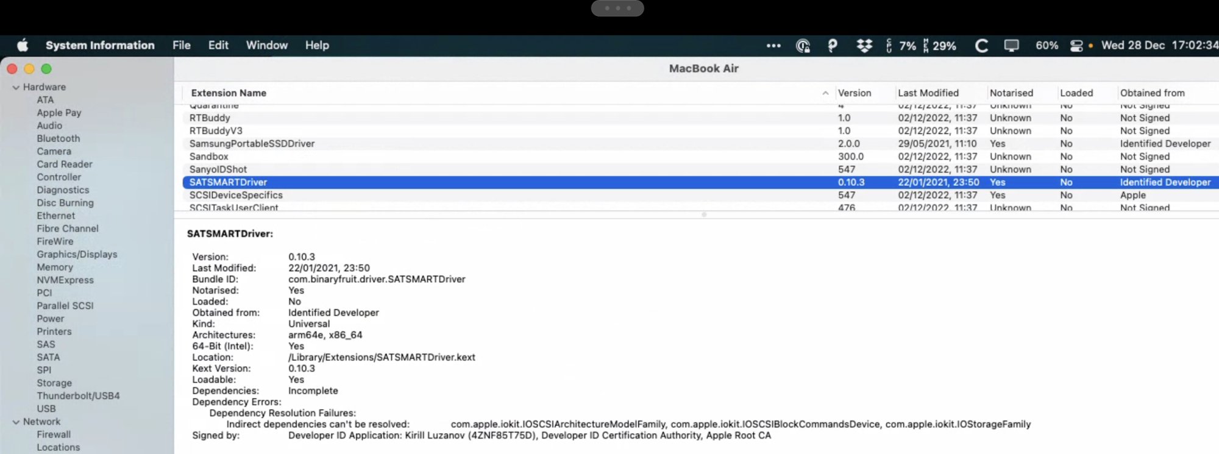1219x454 pixels.
Task: Select Thunderbolt/USB4 in the sidebar
Action: click(78, 395)
